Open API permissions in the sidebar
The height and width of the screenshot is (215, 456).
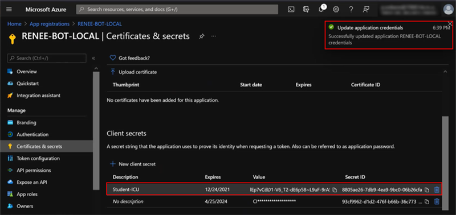click(34, 170)
